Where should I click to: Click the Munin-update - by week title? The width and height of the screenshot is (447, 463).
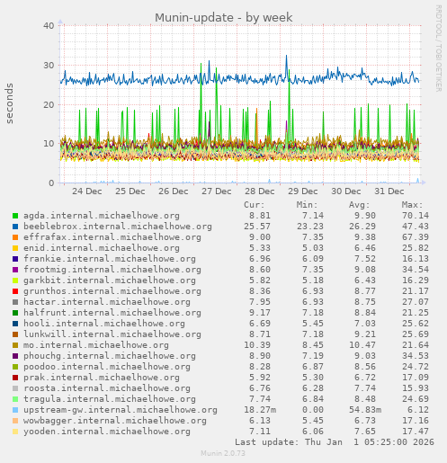coord(223,18)
